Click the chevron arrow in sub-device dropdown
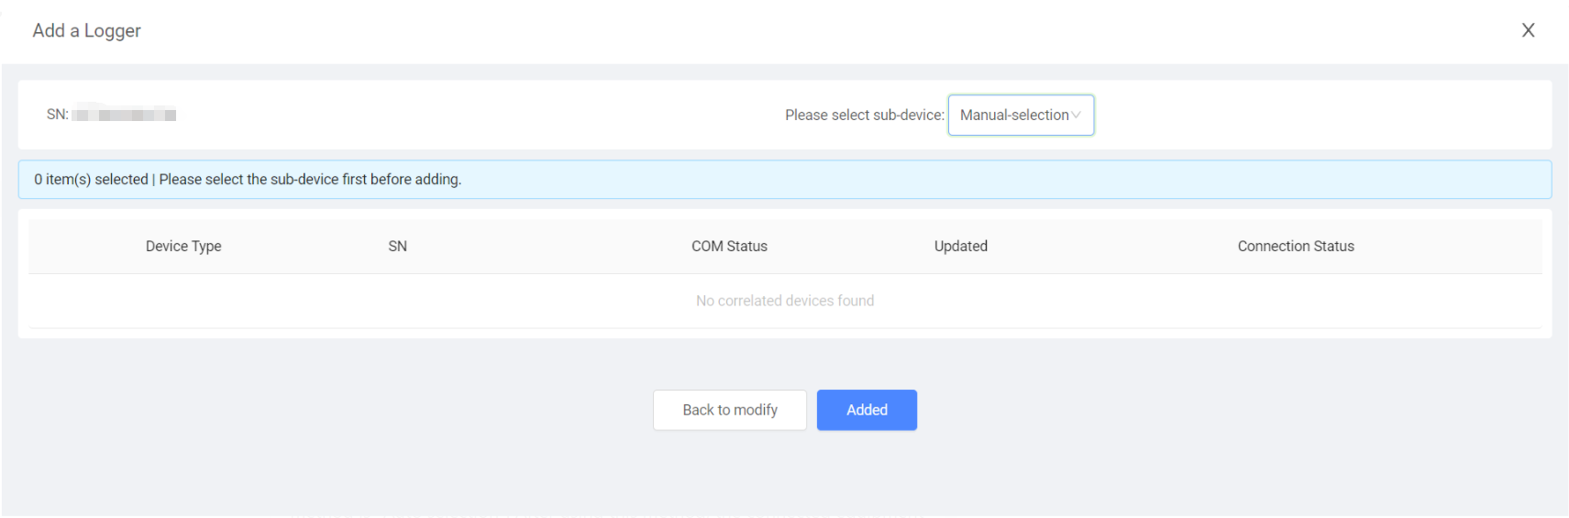Viewport: 1569px width, 518px height. [x=1077, y=116]
